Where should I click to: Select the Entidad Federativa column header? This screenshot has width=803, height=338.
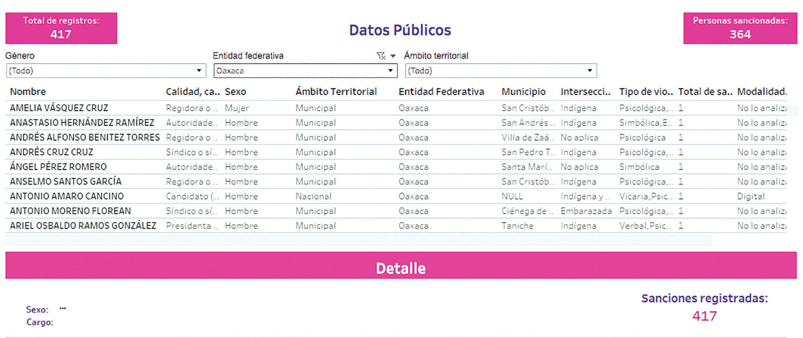[441, 92]
